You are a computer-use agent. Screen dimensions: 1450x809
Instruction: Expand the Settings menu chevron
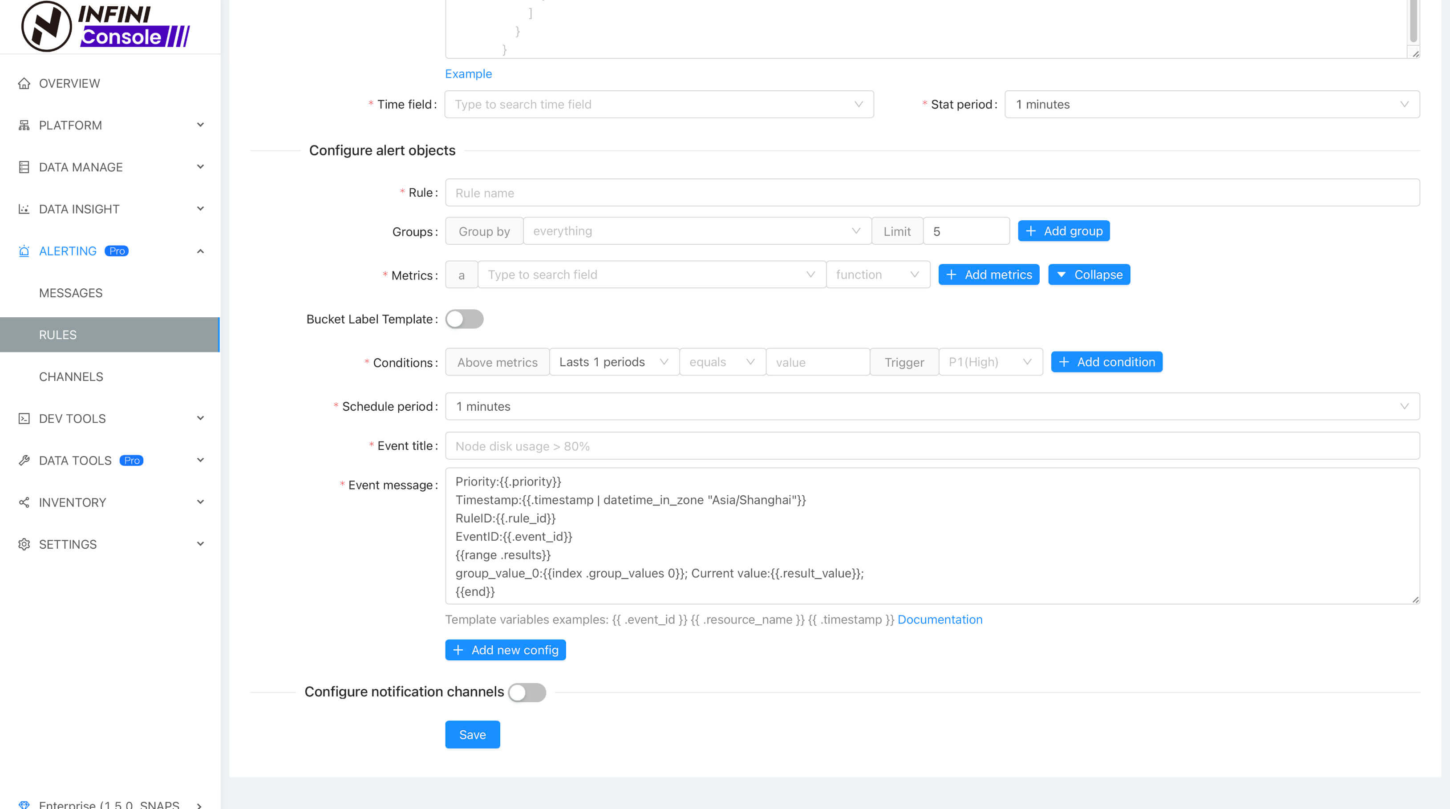200,544
